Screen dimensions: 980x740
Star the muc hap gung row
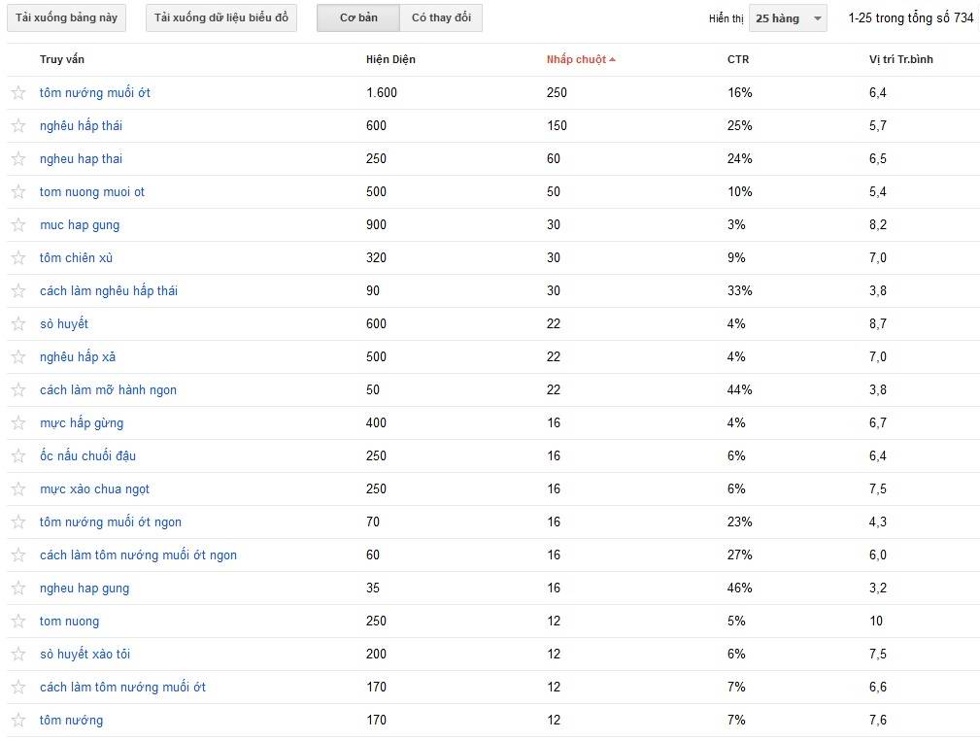coord(18,225)
